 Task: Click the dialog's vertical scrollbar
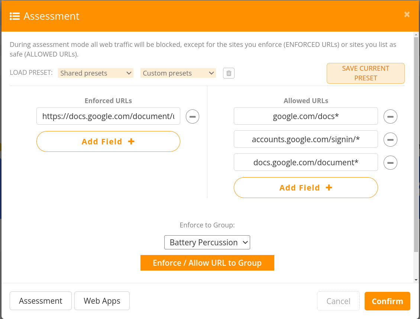tap(416, 145)
